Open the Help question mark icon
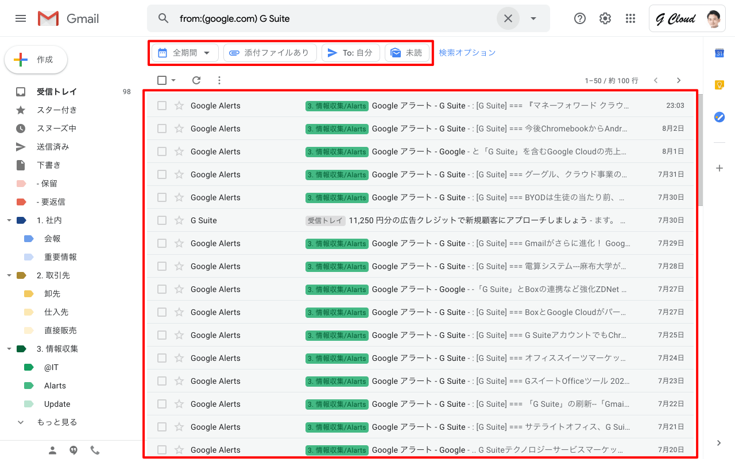 [x=580, y=18]
